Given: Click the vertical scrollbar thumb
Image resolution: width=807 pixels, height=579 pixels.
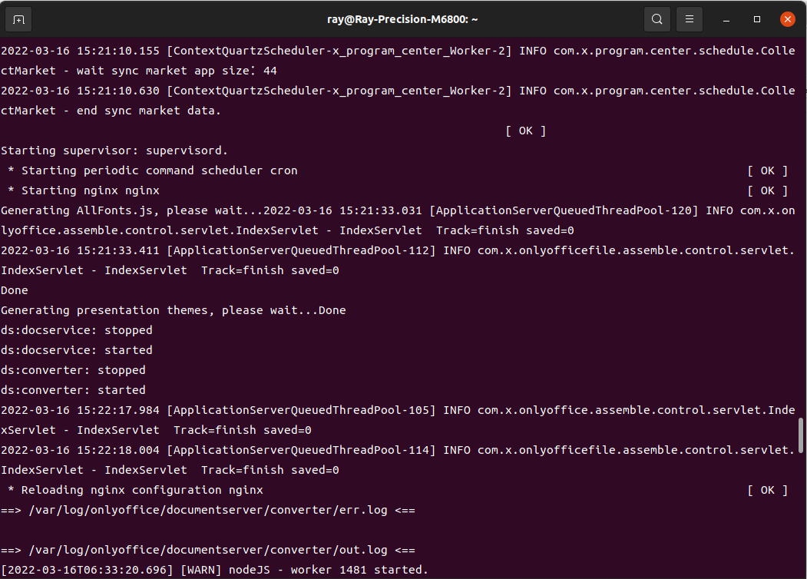Looking at the screenshot, I should coord(802,435).
